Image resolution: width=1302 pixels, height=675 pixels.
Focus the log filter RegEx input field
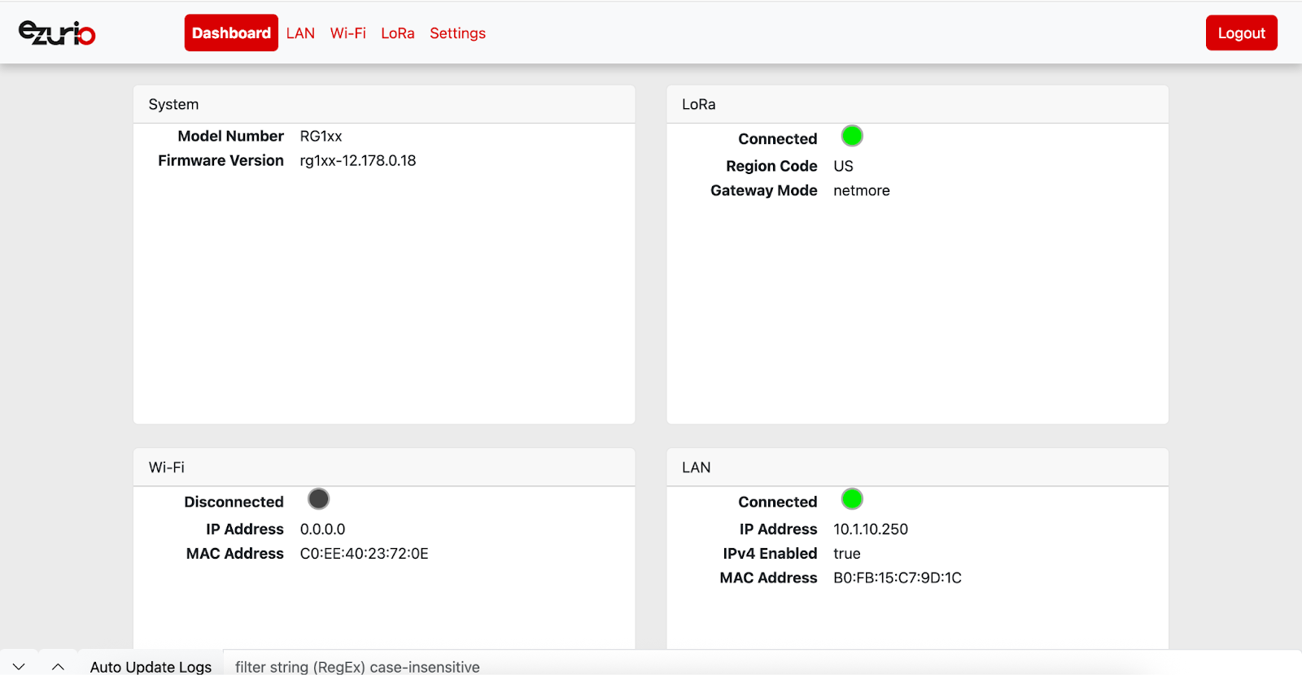762,666
